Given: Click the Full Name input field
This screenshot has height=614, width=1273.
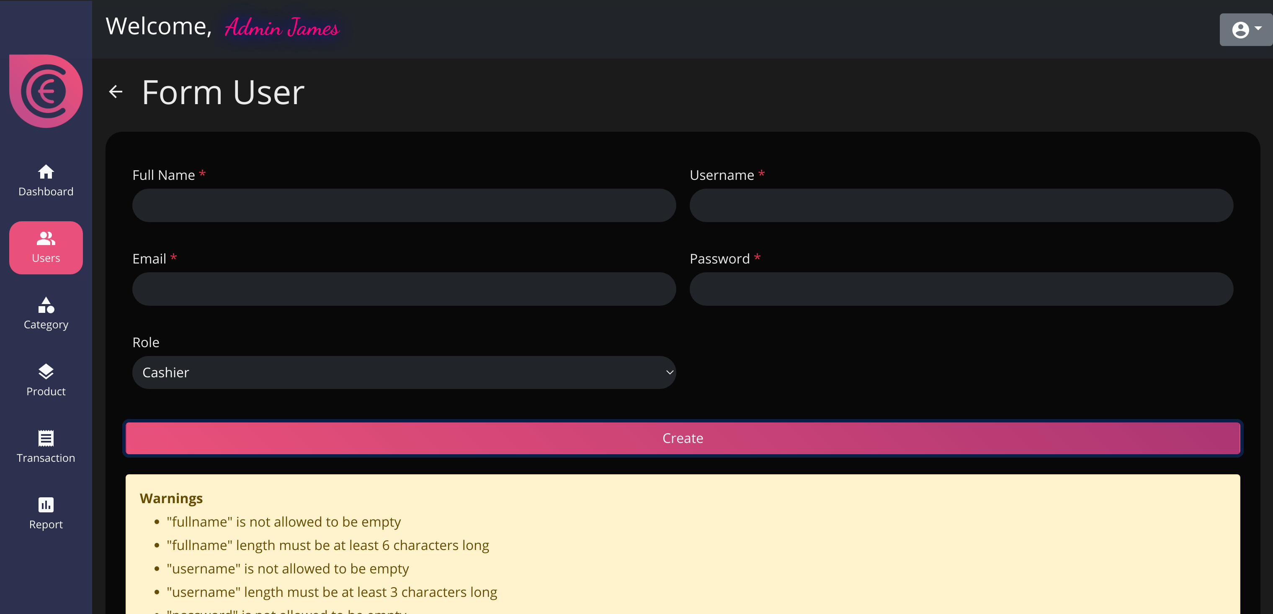Looking at the screenshot, I should (x=404, y=205).
